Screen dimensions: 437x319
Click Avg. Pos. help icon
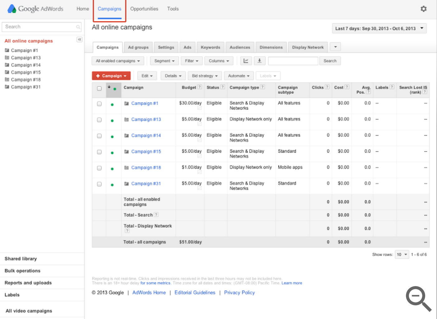tap(369, 92)
